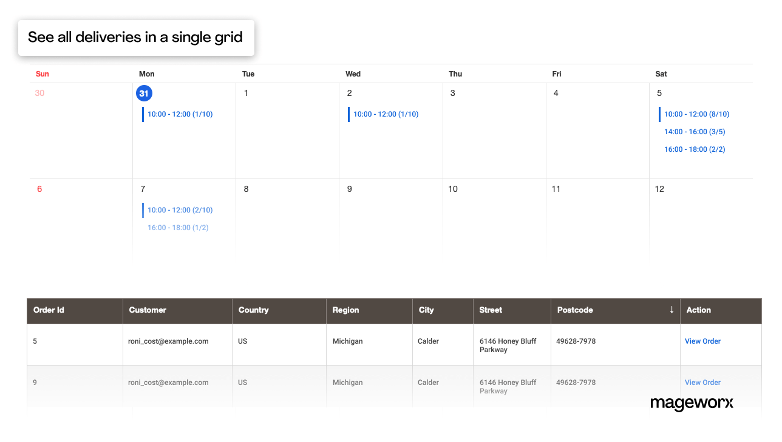Open Saturday slot 10:00 - 12:00 (8/10)
Viewport: 782px width, 442px height.
pyautogui.click(x=696, y=114)
